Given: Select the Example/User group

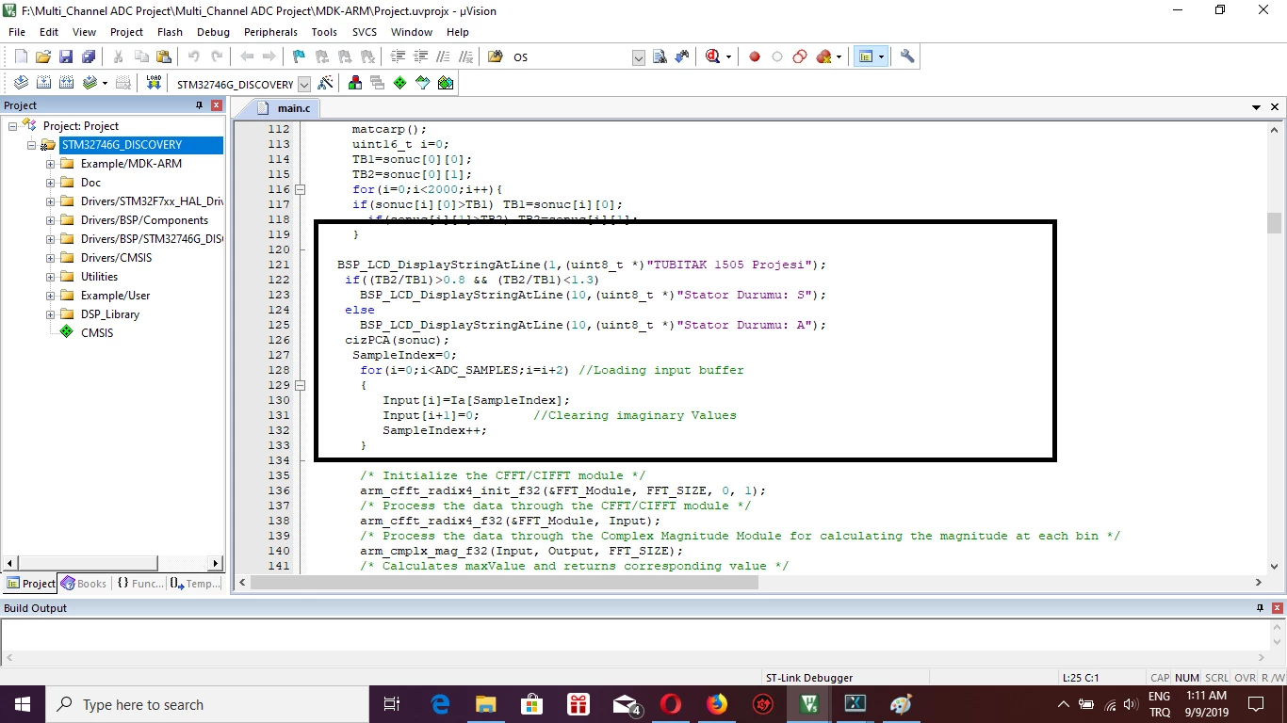Looking at the screenshot, I should [115, 296].
